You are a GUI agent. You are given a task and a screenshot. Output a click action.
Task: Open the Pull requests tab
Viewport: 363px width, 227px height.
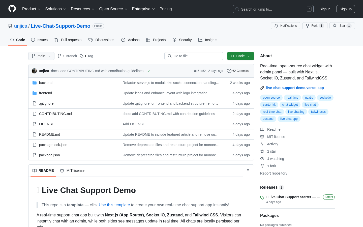point(68,40)
